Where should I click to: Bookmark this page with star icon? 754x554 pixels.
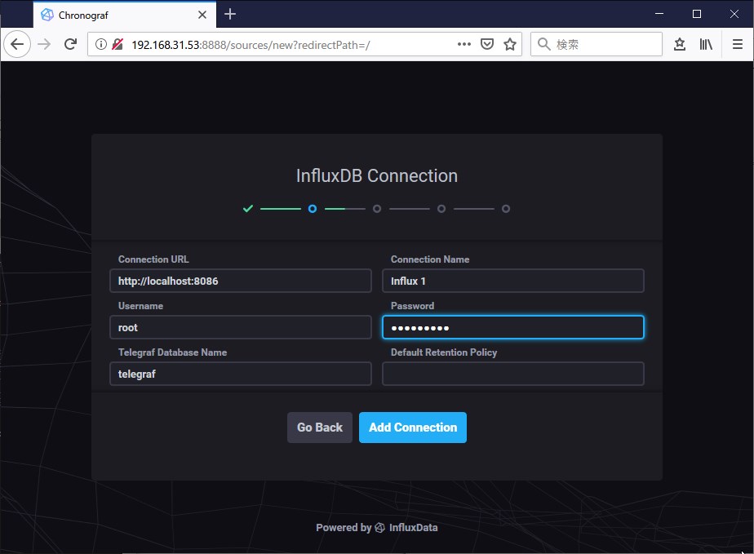pyautogui.click(x=510, y=44)
